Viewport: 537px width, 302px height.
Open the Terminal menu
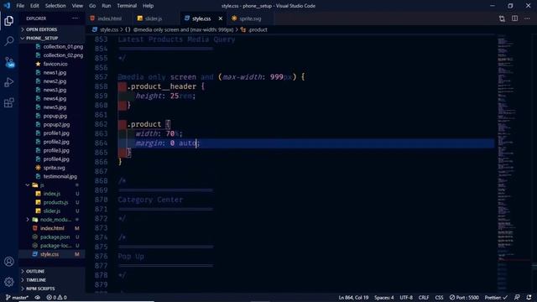pos(127,6)
